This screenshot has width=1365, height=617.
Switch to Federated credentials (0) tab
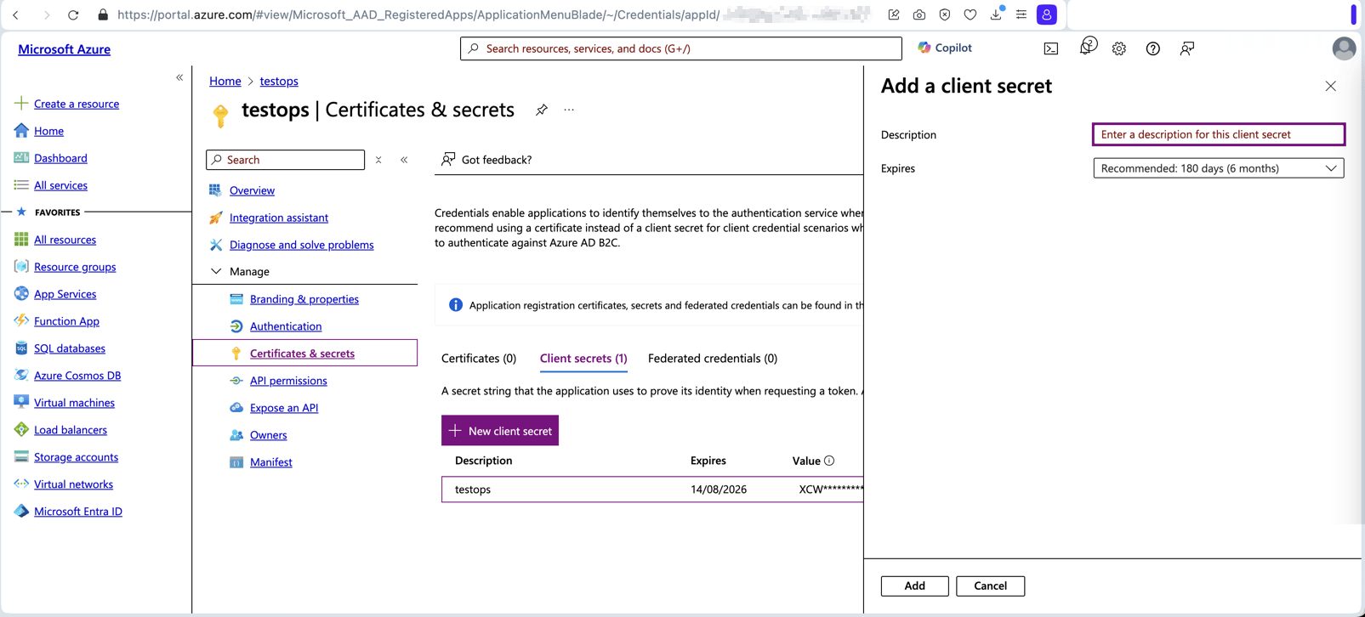(x=712, y=359)
